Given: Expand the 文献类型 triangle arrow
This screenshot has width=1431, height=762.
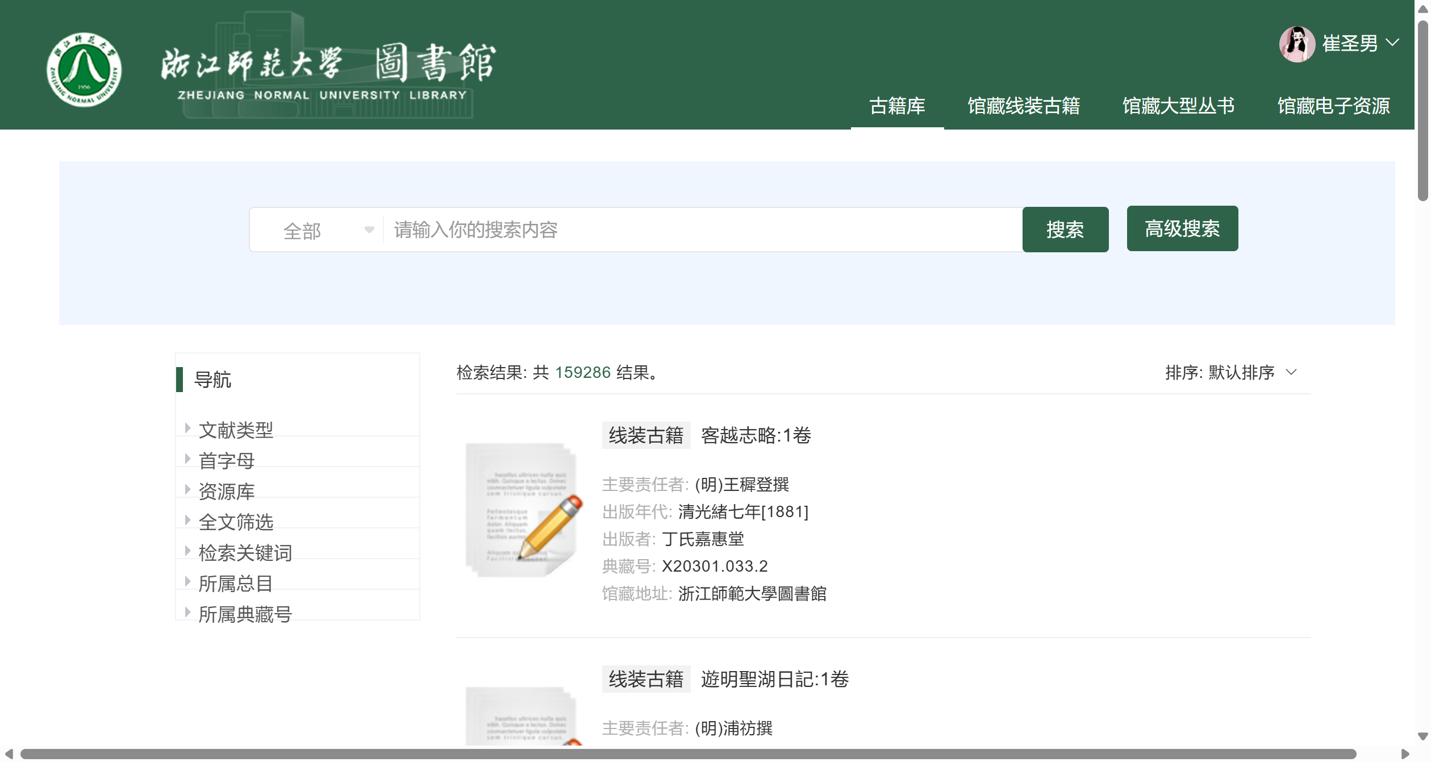Looking at the screenshot, I should [x=187, y=428].
